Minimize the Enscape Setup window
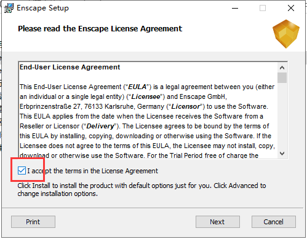This screenshot has height=239, width=307. coord(235,8)
